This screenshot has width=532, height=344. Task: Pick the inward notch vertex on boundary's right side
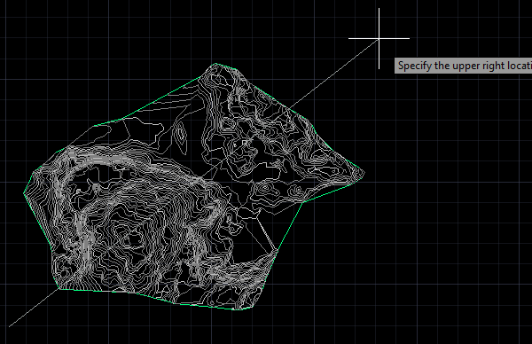[x=302, y=202]
